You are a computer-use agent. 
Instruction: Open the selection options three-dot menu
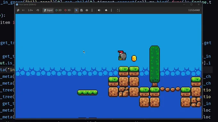92,10
